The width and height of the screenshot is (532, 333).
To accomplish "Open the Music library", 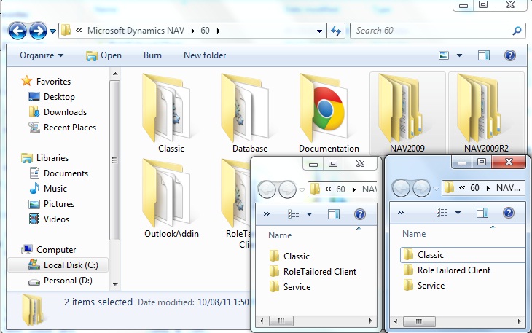I will (x=55, y=189).
